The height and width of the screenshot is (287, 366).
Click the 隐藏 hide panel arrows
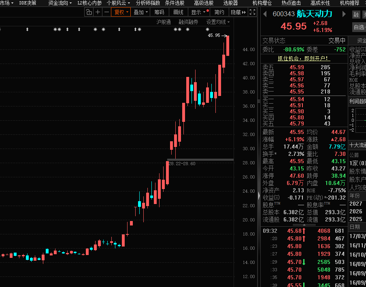(x=238, y=12)
